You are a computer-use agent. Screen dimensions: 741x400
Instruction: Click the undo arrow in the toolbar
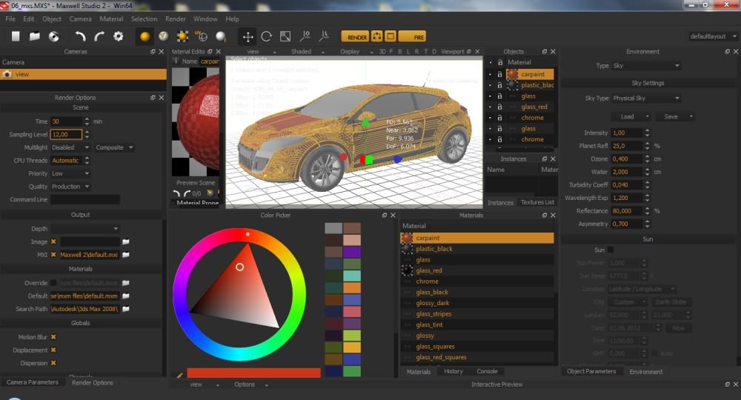[x=80, y=36]
